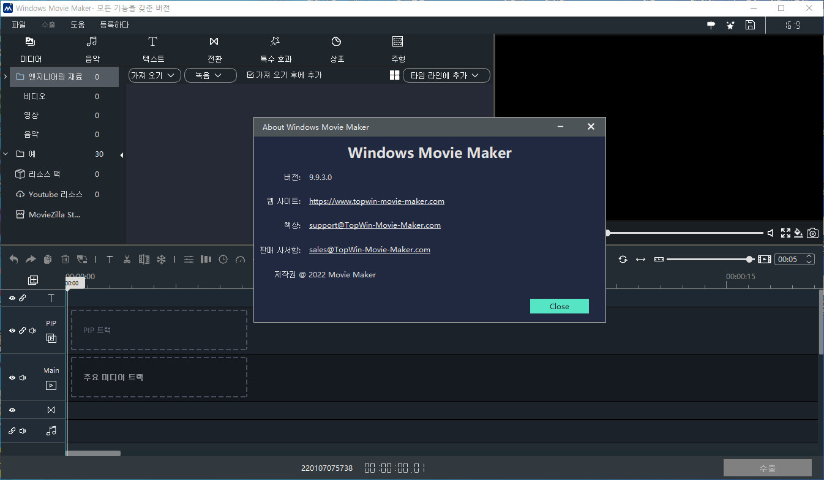Open the 미디어 media library tab

(31, 50)
